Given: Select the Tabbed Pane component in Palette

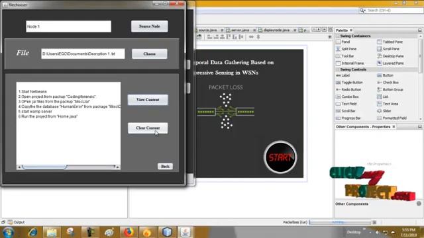Looking at the screenshot, I should click(x=390, y=42).
